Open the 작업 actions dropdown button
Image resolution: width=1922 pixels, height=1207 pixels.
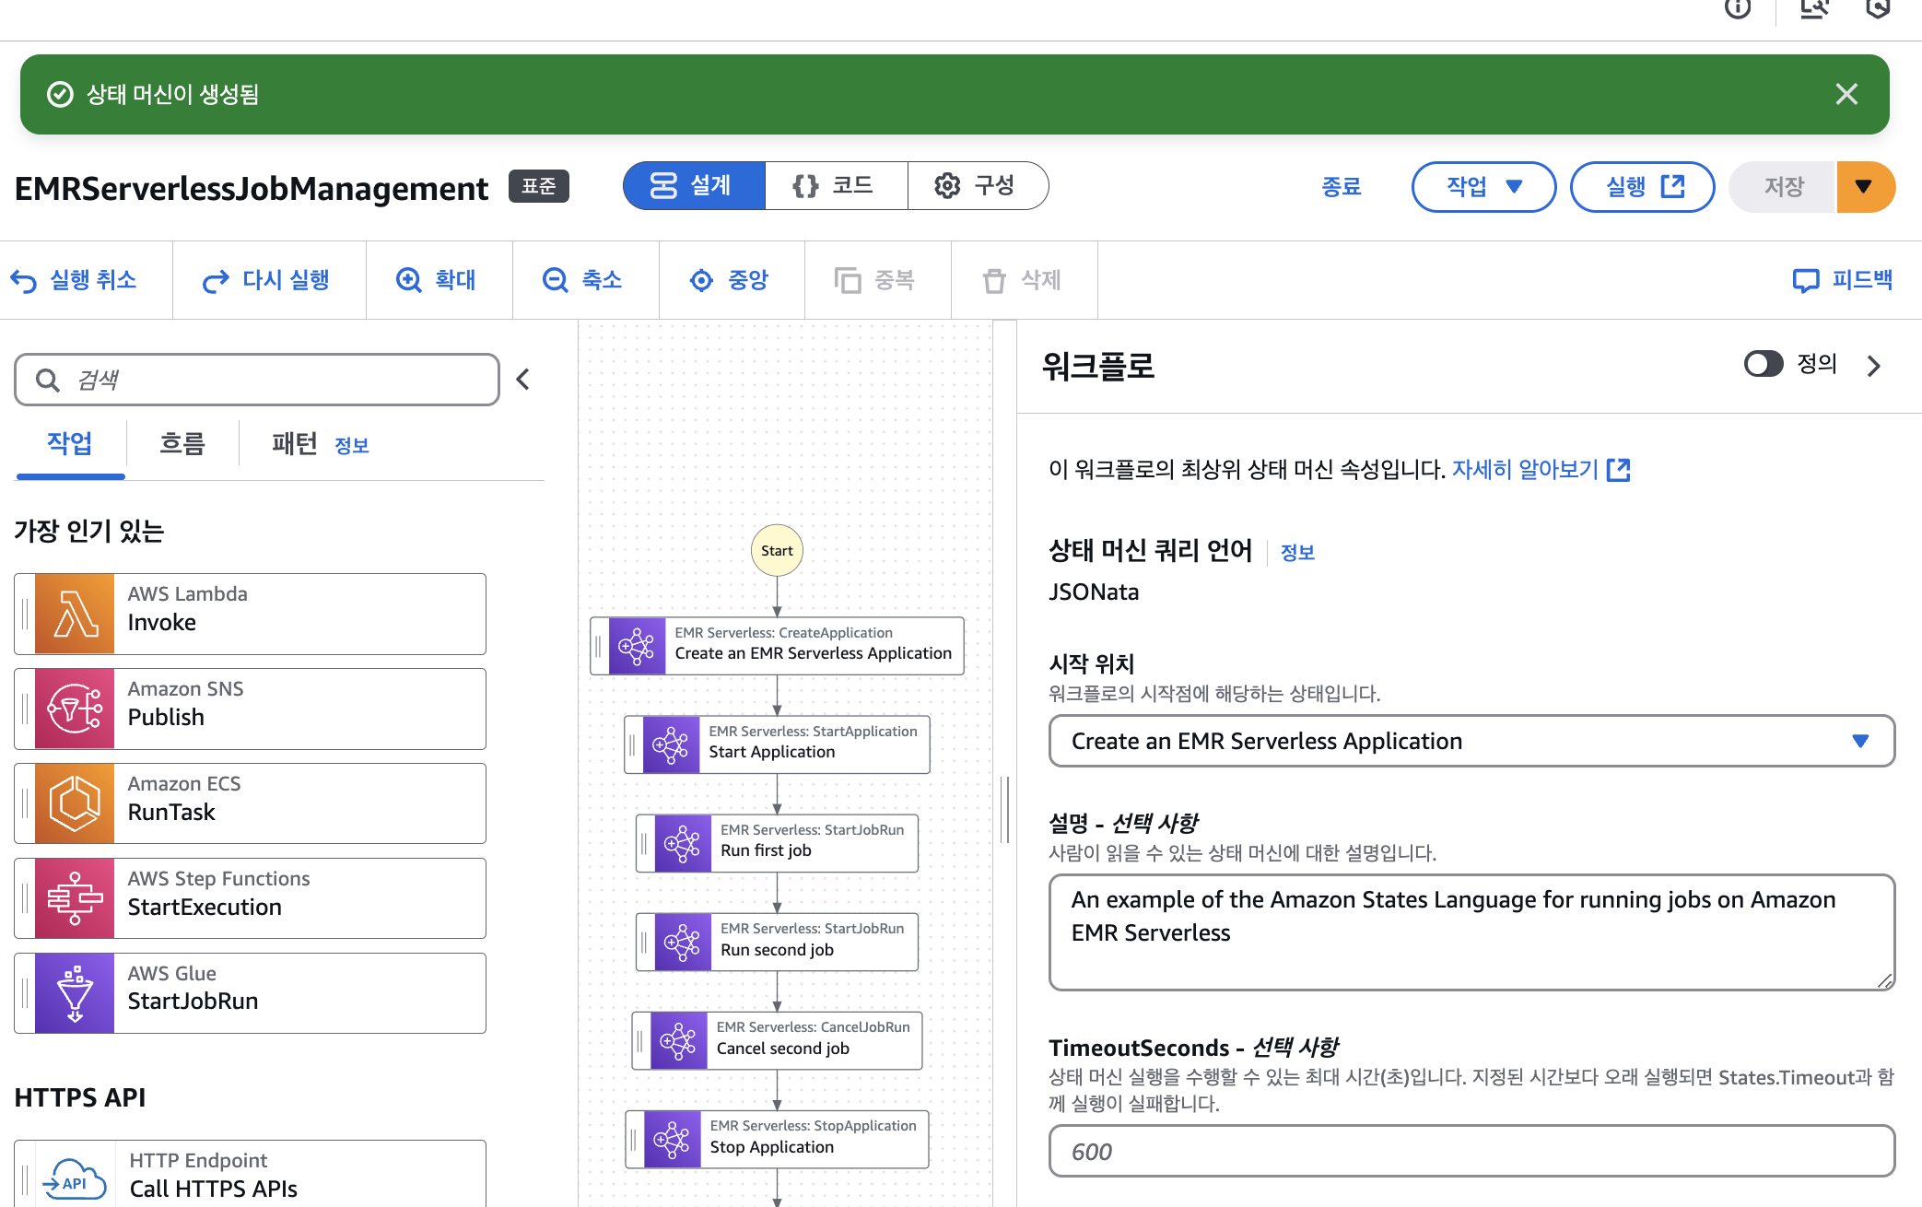pyautogui.click(x=1483, y=187)
